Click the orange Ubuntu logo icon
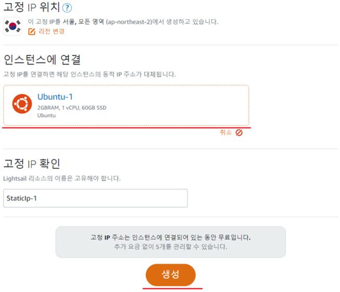The height and width of the screenshot is (292, 340). click(x=22, y=104)
